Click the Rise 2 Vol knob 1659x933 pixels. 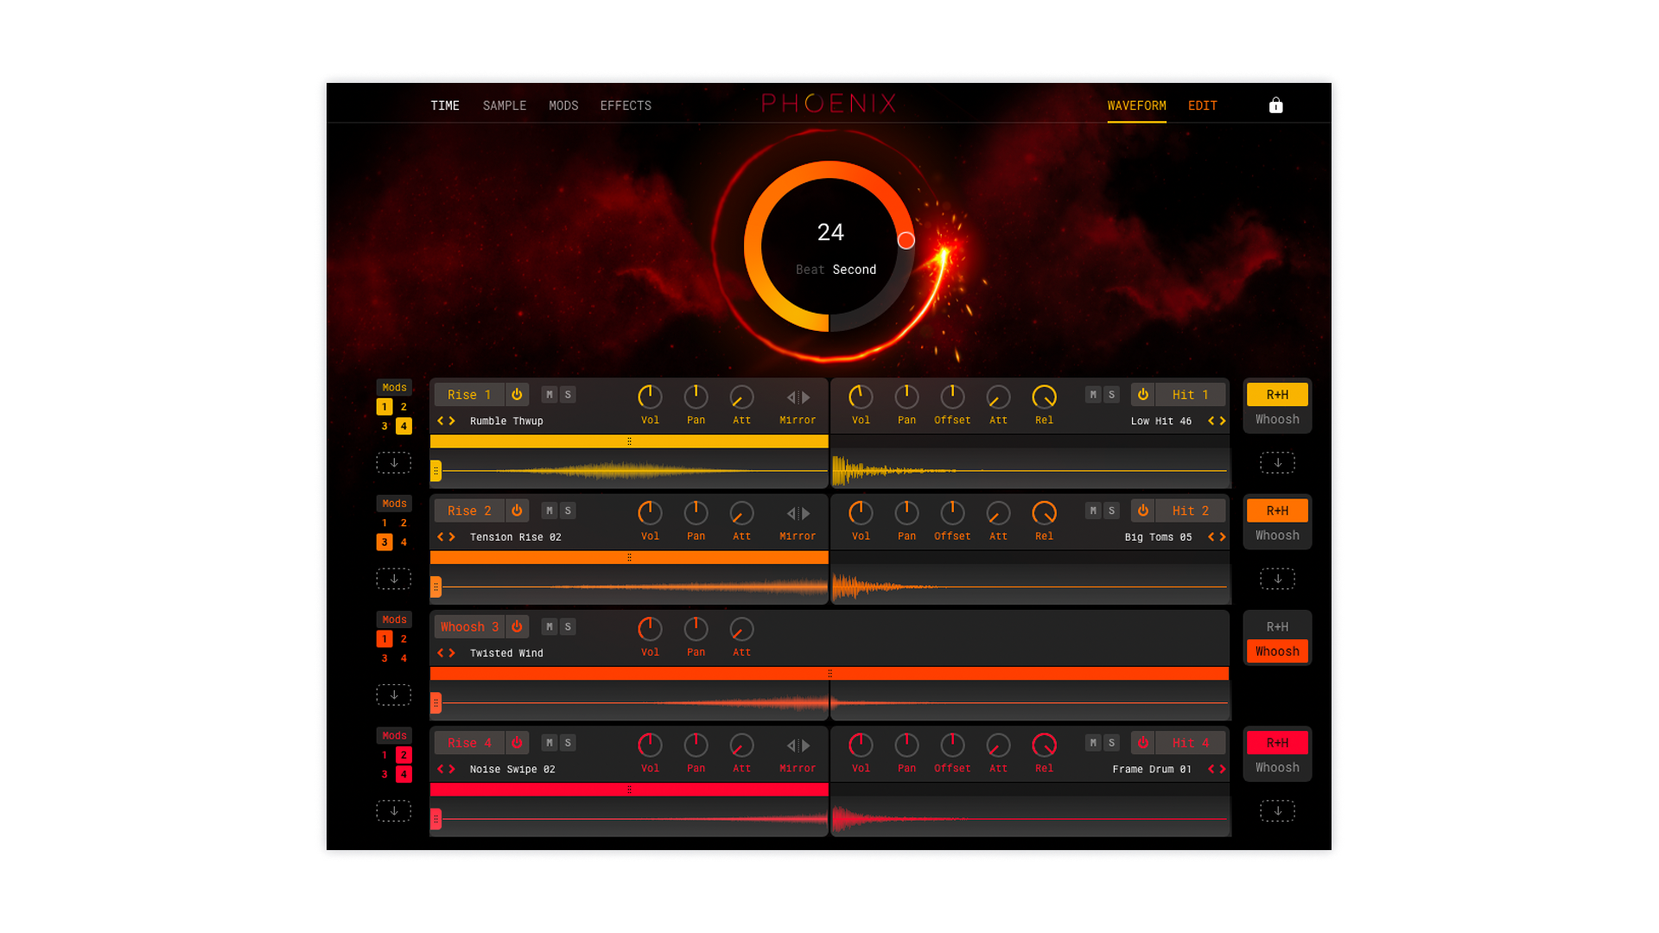650,513
